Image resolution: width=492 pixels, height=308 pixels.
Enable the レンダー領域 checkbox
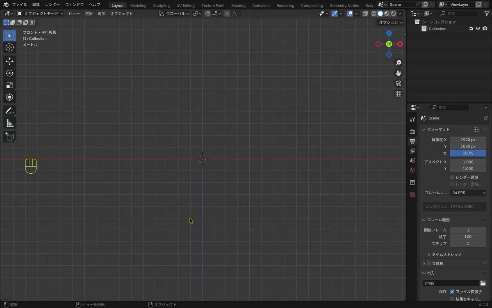pyautogui.click(x=452, y=177)
